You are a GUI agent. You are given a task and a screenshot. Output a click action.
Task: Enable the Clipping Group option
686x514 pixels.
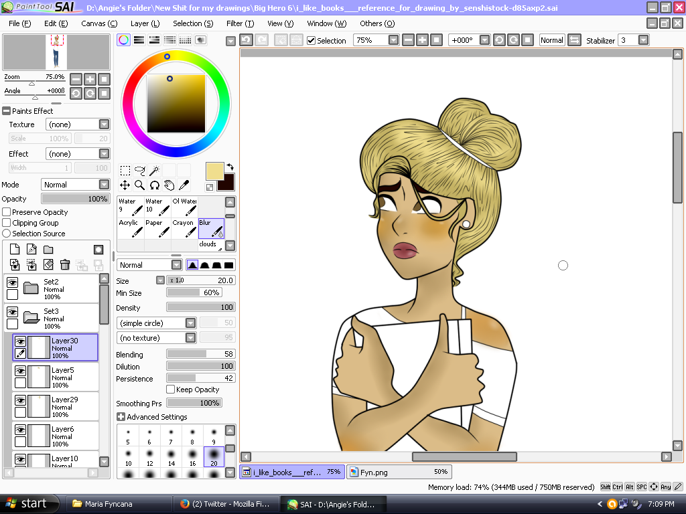[5, 223]
